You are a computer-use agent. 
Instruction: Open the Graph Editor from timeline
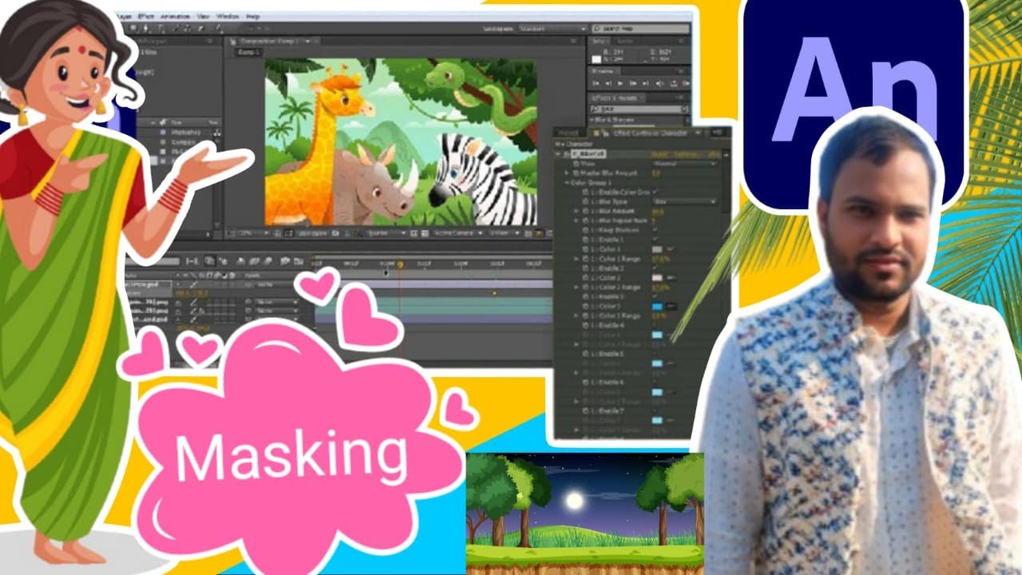click(x=299, y=261)
